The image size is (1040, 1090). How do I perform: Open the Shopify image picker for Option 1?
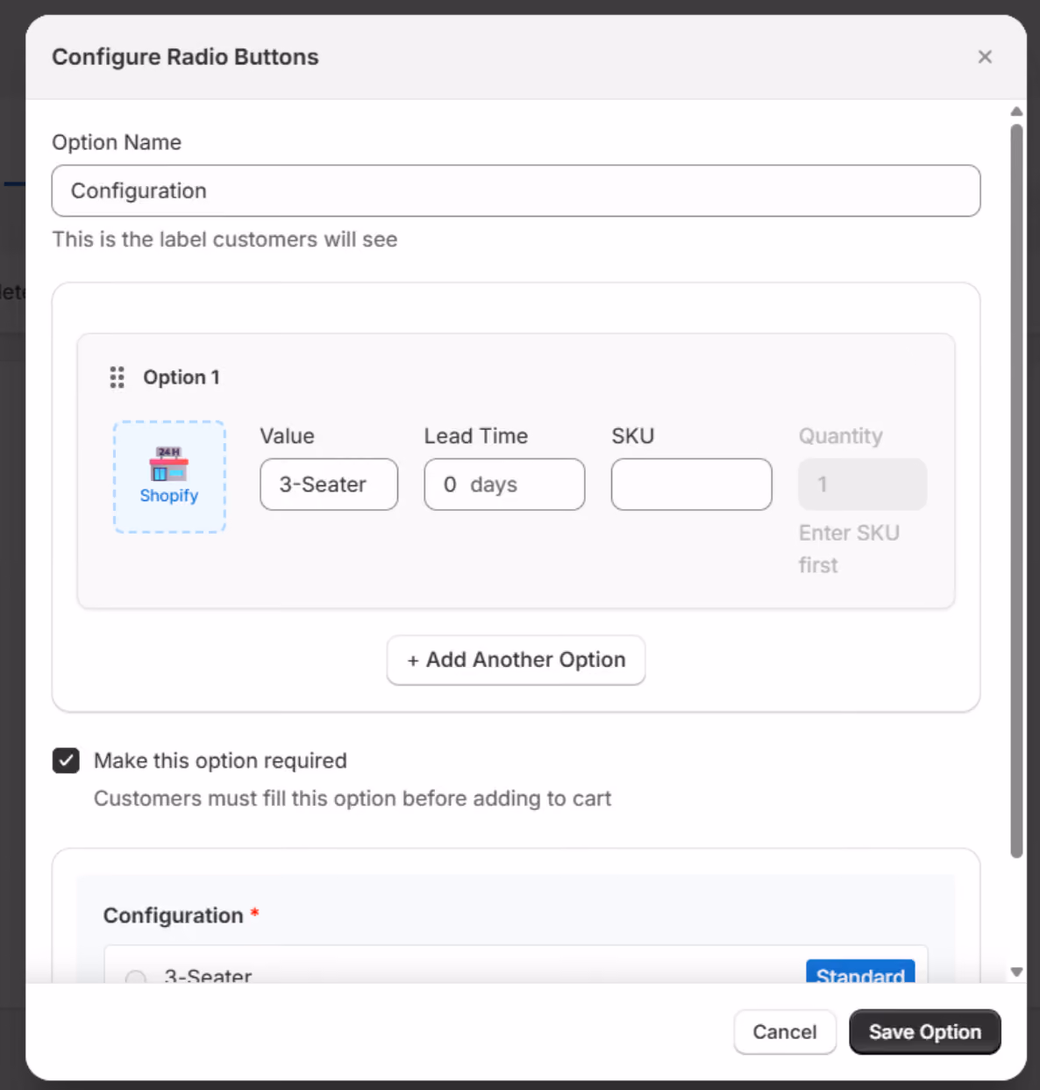click(x=169, y=477)
